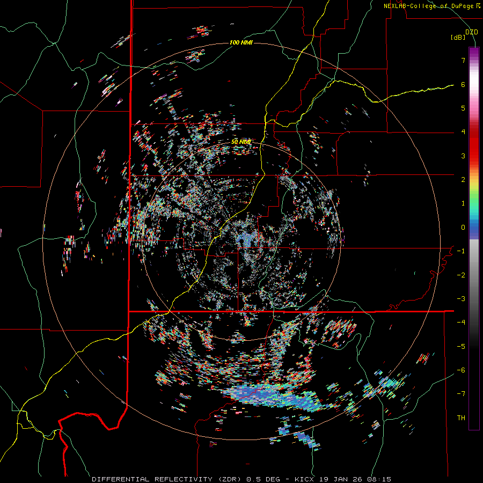Screen dimensions: 483x483
Task: Click the TH threshold label on scale
Action: tap(461, 418)
